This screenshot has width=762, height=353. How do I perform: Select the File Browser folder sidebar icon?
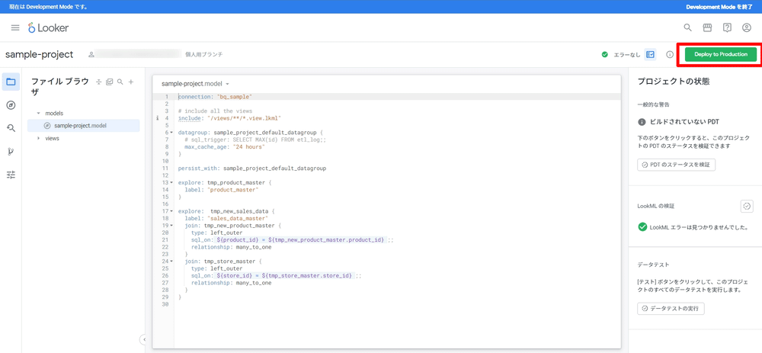(11, 82)
